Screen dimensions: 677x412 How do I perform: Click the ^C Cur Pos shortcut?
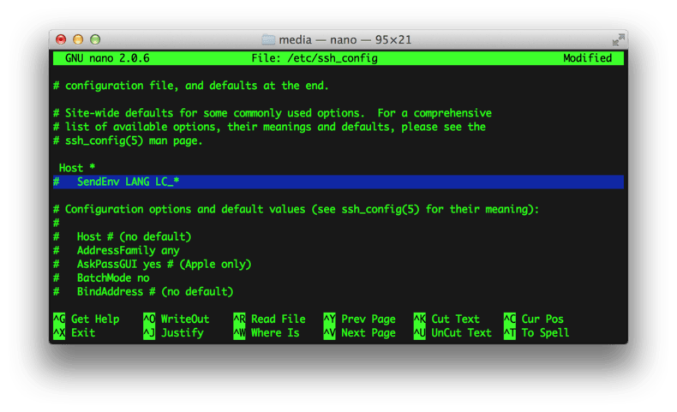534,319
